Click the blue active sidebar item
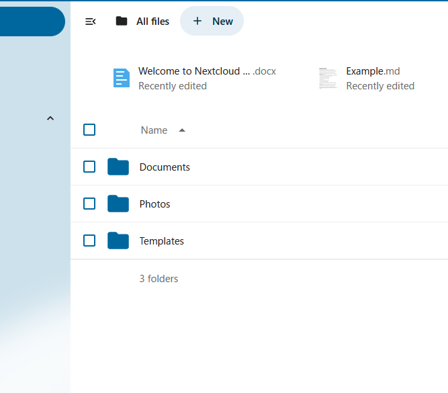This screenshot has width=448, height=393. (x=32, y=21)
